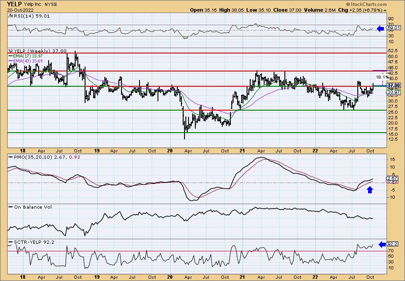Click the green EMA(17) legend line swatch

tap(10, 56)
